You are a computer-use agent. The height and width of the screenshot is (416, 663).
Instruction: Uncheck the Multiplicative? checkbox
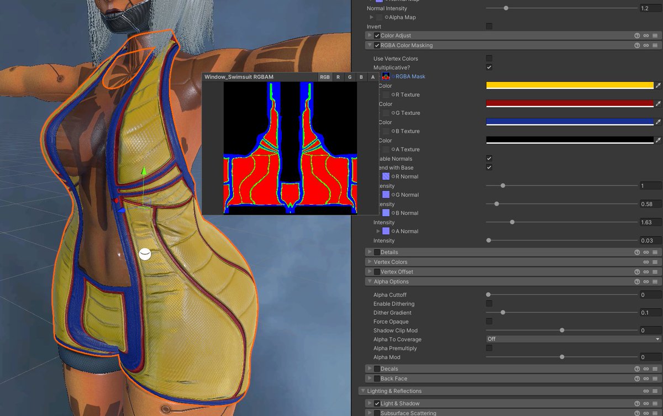click(489, 67)
